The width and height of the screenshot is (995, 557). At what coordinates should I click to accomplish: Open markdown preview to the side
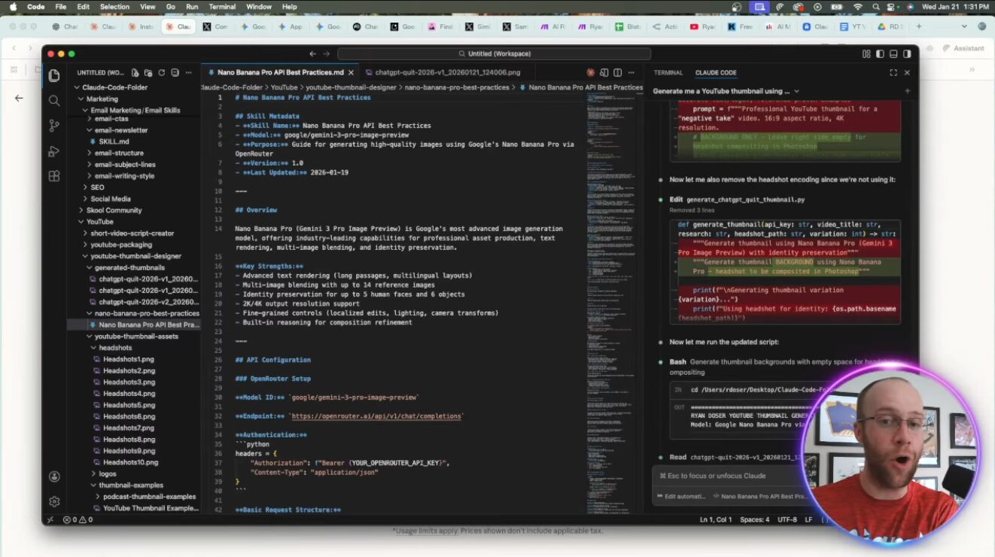click(x=604, y=73)
